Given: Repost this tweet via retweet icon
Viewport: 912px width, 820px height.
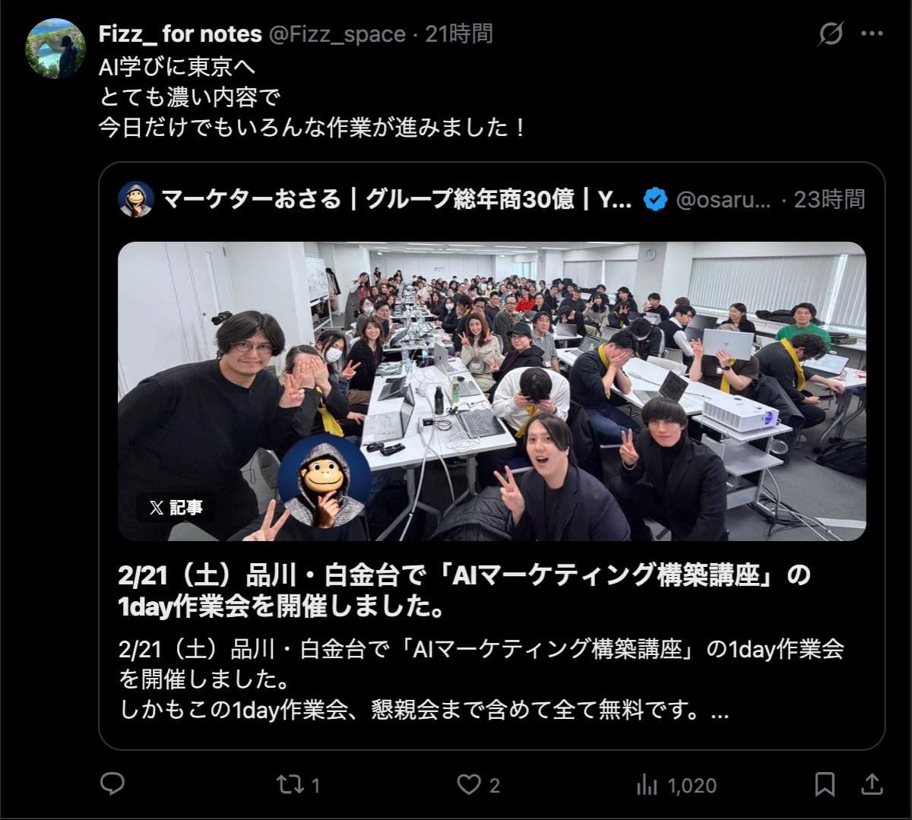Looking at the screenshot, I should pyautogui.click(x=290, y=784).
